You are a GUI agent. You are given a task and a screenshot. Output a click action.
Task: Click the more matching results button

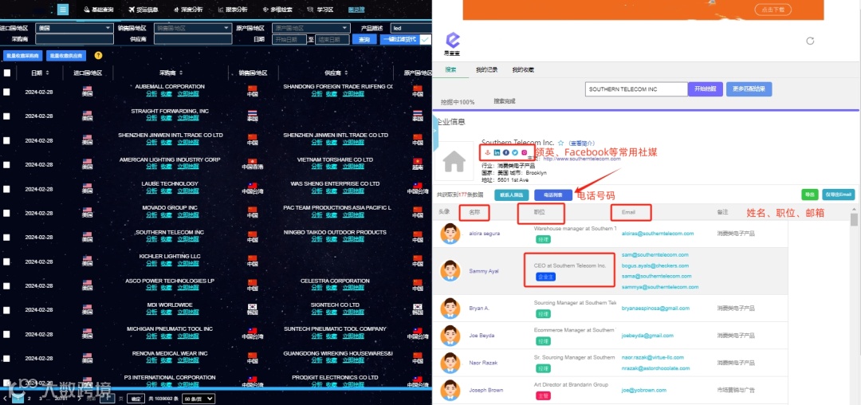[749, 89]
